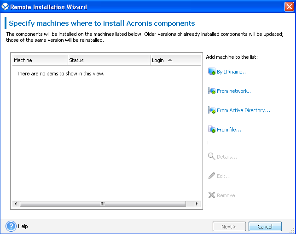
Task: Click the By IP/name computer icon
Action: point(212,71)
